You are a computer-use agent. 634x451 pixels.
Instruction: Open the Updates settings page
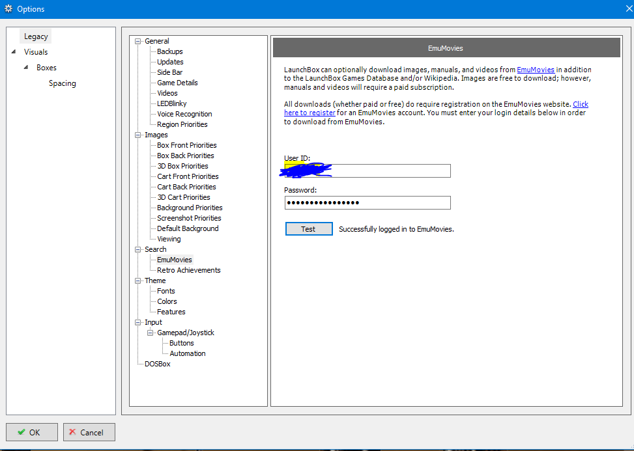click(170, 62)
